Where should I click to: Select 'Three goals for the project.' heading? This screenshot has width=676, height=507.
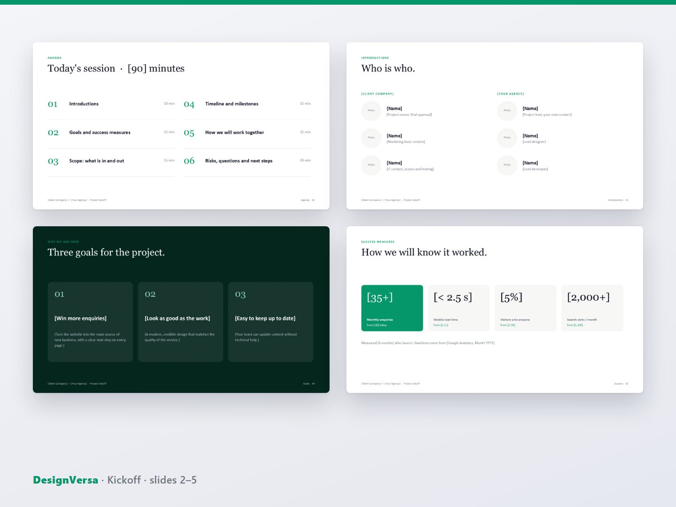point(106,253)
